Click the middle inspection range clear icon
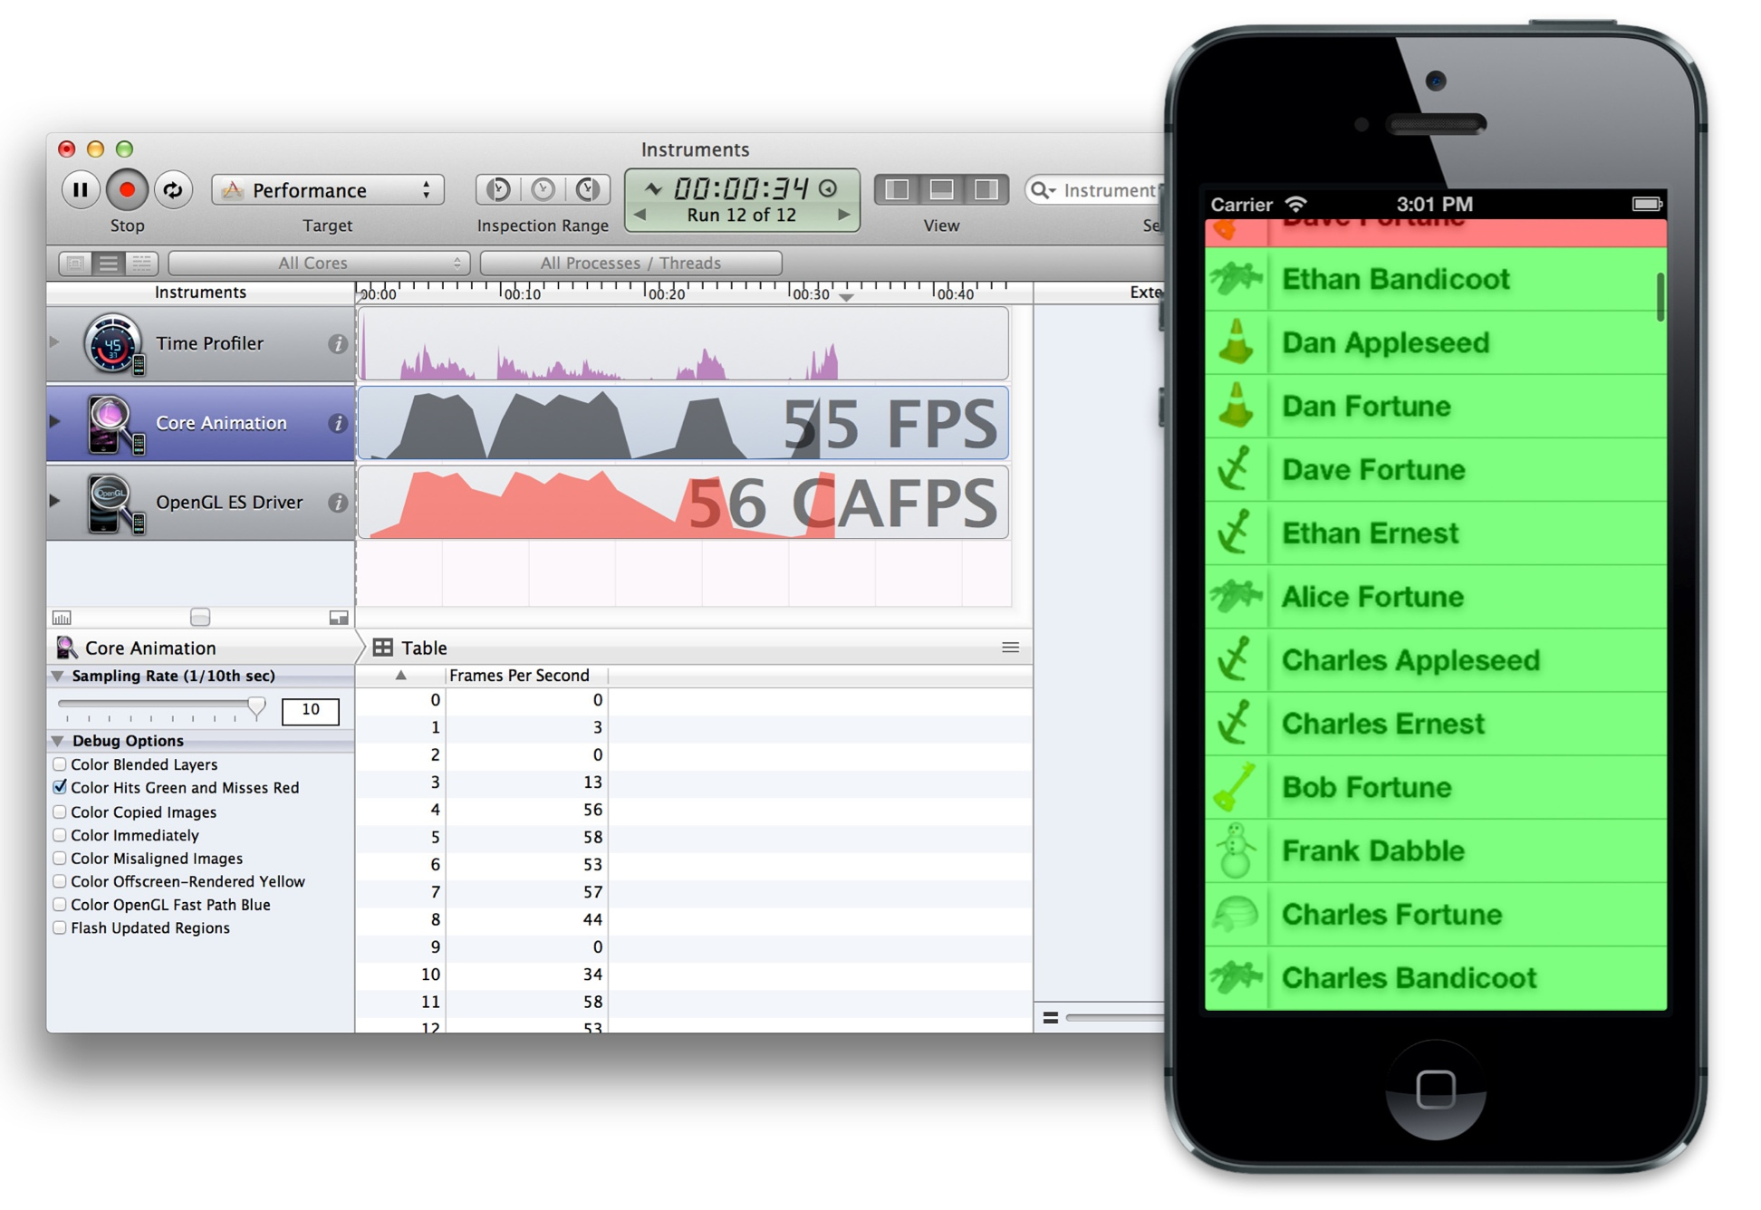1761x1210 pixels. (543, 188)
